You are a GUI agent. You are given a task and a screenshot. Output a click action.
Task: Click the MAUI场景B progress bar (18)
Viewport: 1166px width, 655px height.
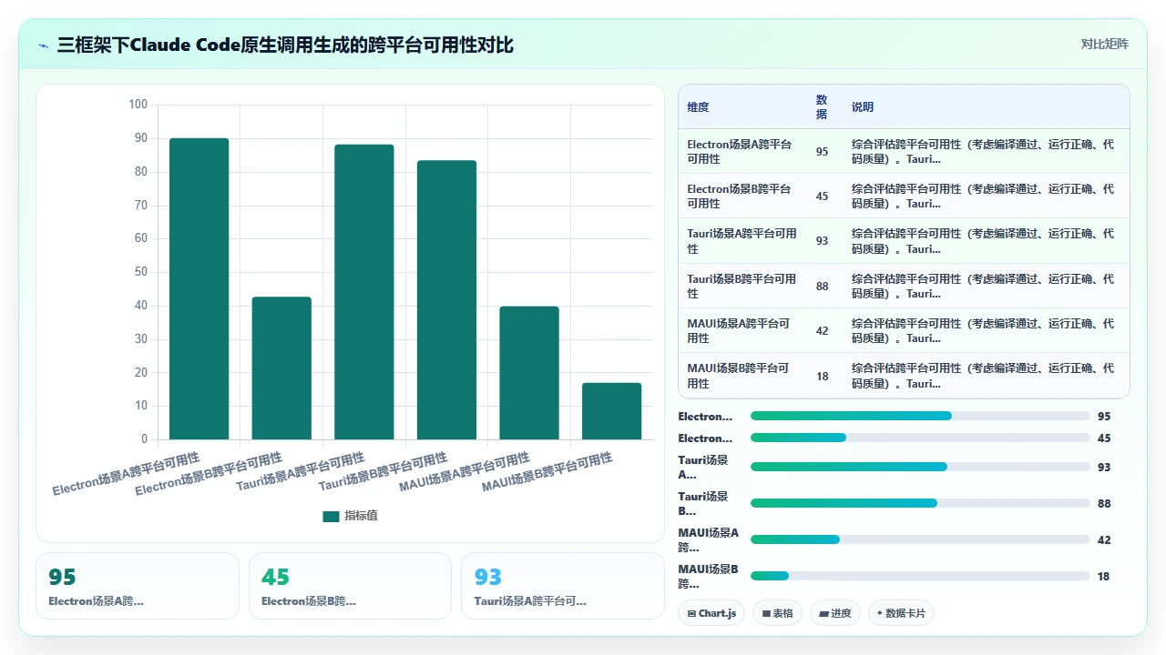(920, 576)
